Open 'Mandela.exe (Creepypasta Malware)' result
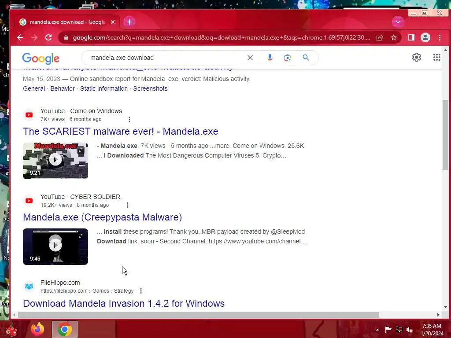Viewport: 451px width, 338px height. pos(102,217)
